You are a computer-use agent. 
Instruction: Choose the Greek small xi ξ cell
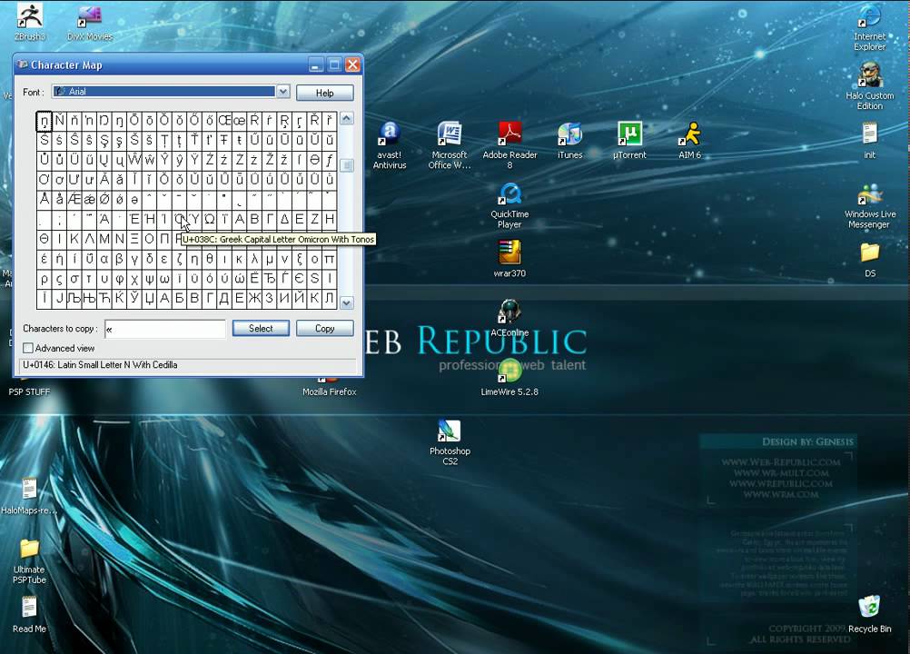click(x=300, y=259)
